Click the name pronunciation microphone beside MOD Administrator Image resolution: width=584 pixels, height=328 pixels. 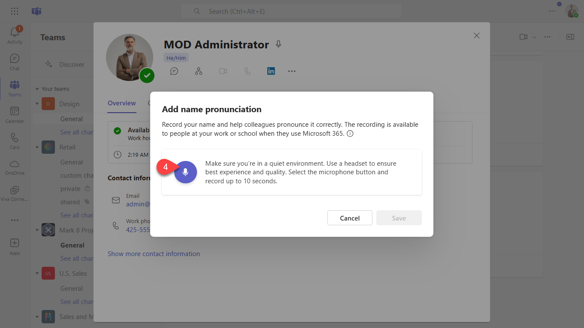pos(278,44)
